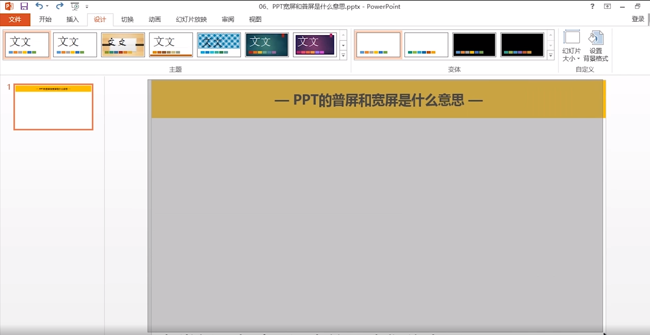Viewport: 650px width, 335px height.
Task: Save the presentation with the floppy disk icon
Action: [x=24, y=6]
